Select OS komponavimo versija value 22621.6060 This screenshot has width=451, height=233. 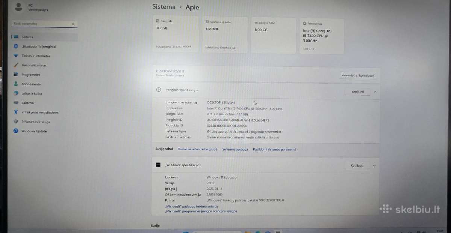215,195
